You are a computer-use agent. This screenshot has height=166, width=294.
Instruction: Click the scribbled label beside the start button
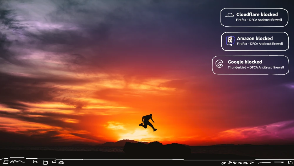(x=17, y=162)
